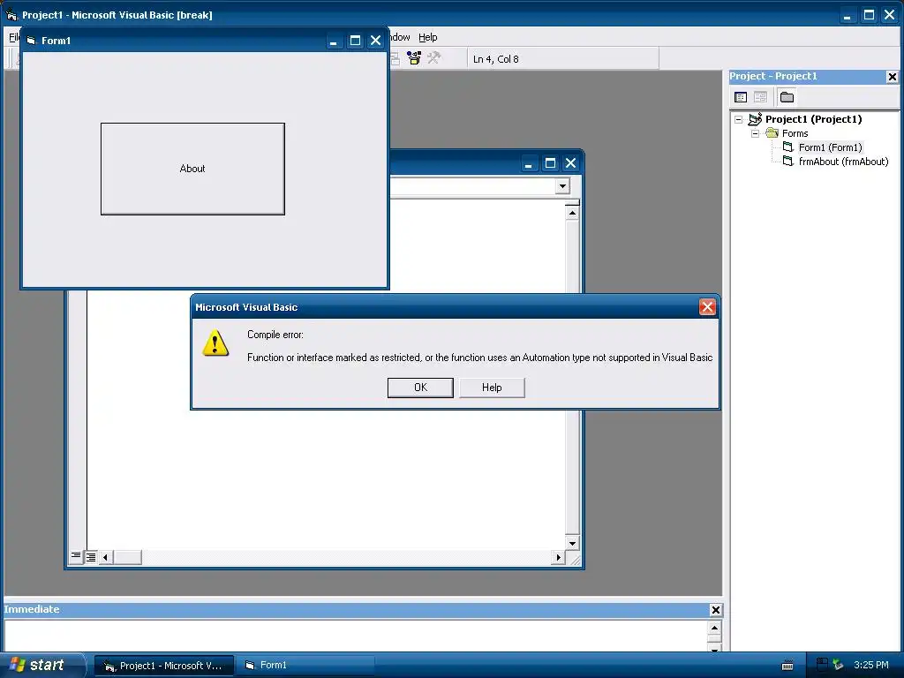904x678 pixels.
Task: Click the Form1 title bar icon
Action: click(31, 41)
